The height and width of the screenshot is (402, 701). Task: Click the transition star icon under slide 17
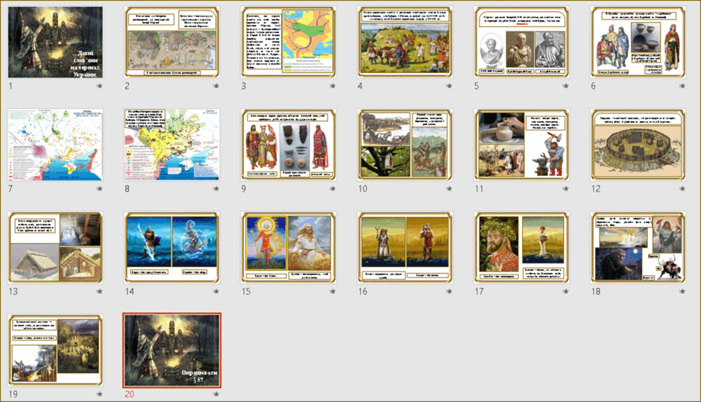[x=566, y=292]
